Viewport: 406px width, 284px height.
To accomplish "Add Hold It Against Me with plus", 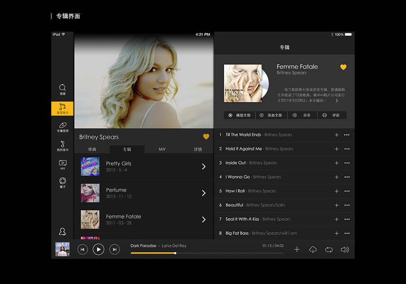I will 337,149.
